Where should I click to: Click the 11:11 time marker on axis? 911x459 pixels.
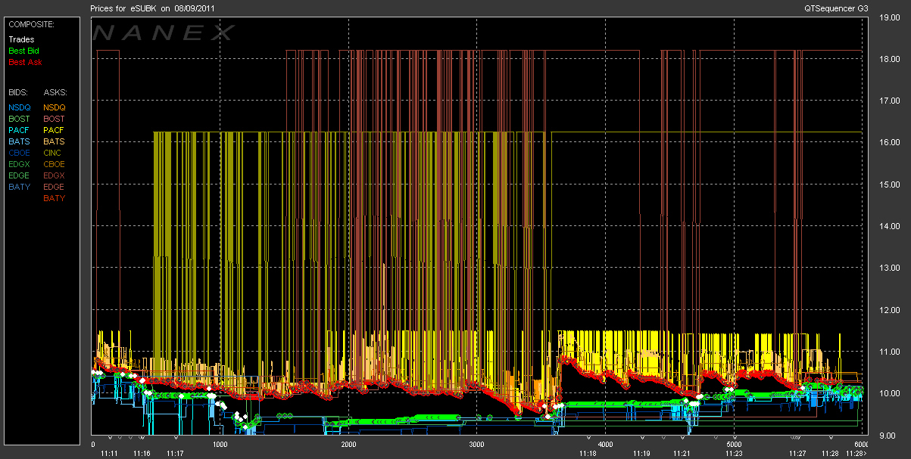point(109,453)
